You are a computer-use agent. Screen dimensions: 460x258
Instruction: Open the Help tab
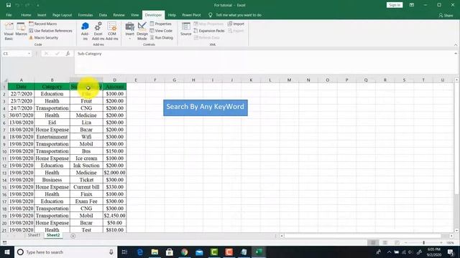click(172, 15)
